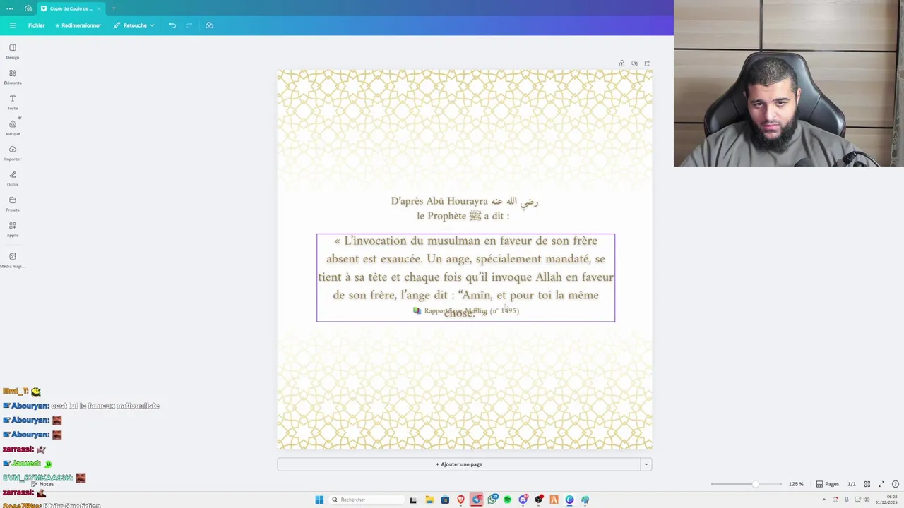Select the hadith quotation text box
Viewport: 904px width, 508px height.
[465, 277]
